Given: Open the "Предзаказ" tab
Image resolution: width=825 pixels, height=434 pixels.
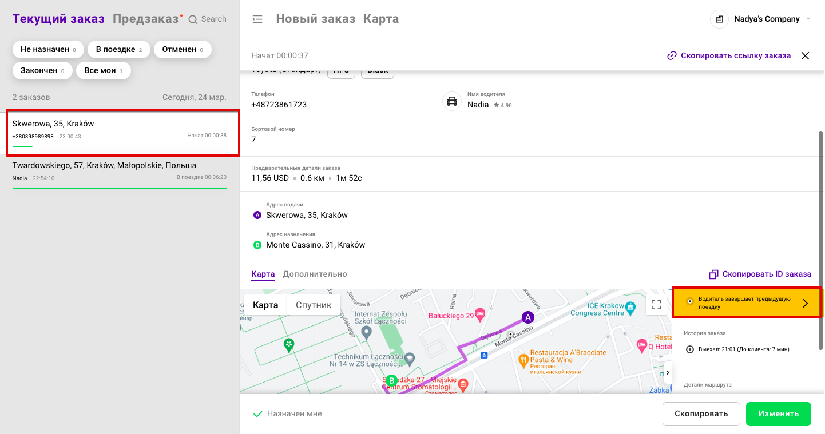Looking at the screenshot, I should pos(146,19).
